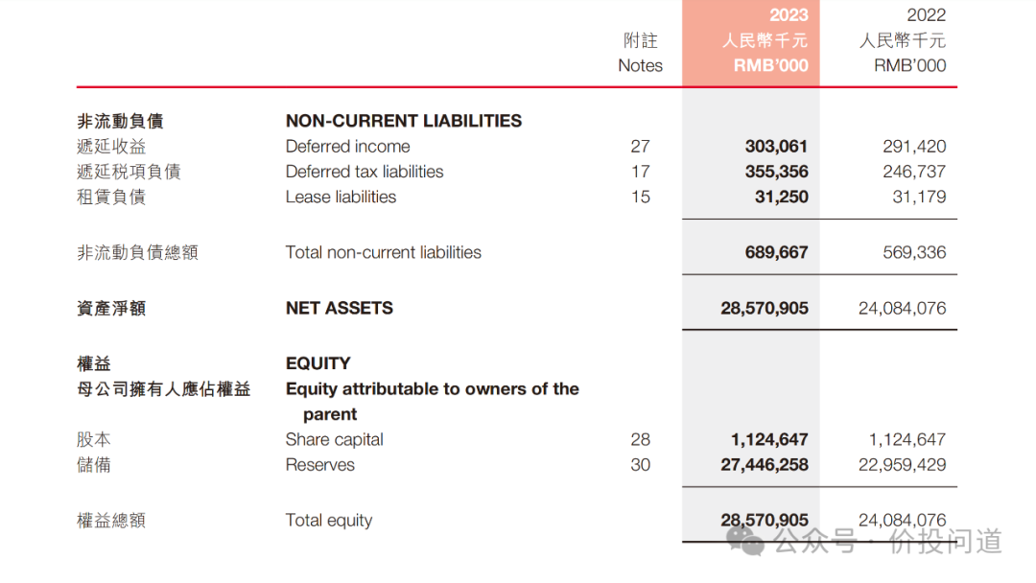This screenshot has height=583, width=1036.
Task: Click the 2022 net assets value 24,084,076
Action: click(902, 309)
